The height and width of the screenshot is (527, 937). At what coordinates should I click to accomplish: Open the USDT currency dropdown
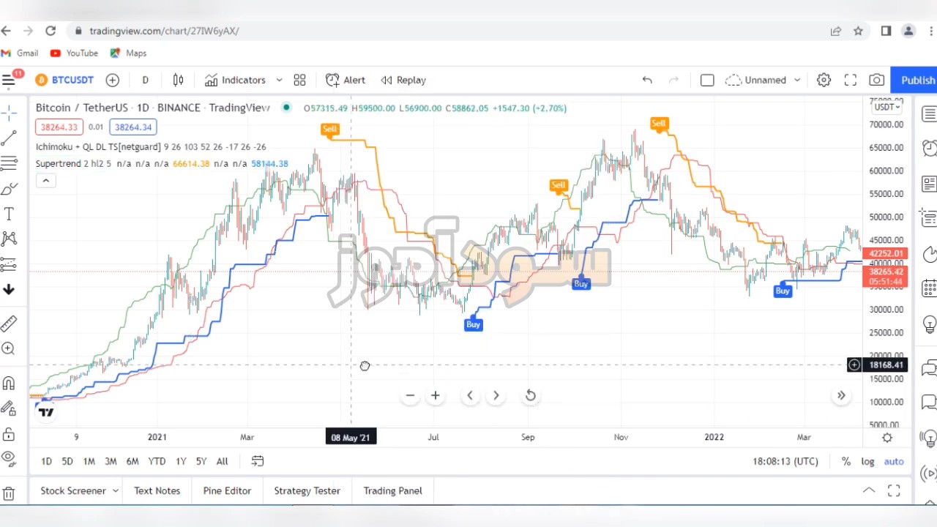click(x=887, y=107)
